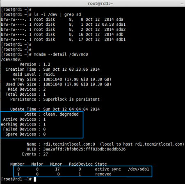
Task: Click the Update Time value
Action: [x=71, y=109]
